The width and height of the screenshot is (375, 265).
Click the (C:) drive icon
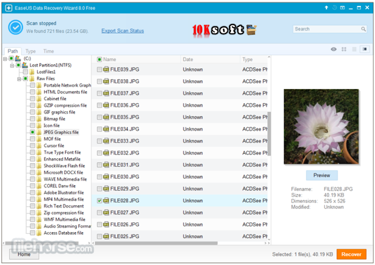coord(18,59)
